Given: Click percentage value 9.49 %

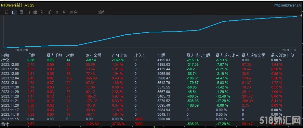Looking at the screenshot, I should pyautogui.click(x=117, y=78).
